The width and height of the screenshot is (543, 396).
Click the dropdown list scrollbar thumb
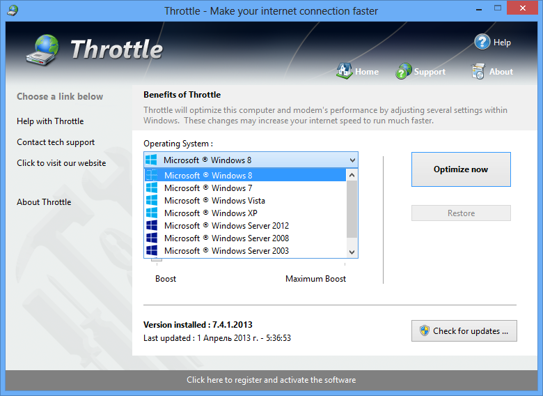[x=352, y=209]
